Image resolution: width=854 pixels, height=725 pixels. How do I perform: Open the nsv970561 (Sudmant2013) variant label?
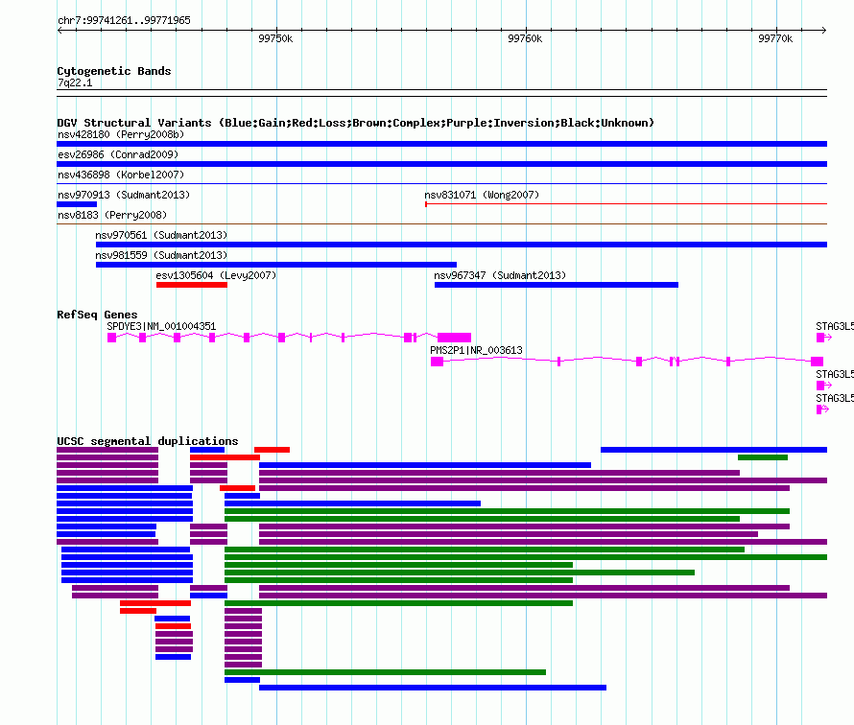[x=161, y=235]
